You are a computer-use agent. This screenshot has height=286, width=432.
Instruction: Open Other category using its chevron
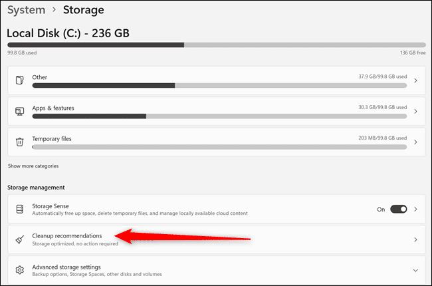click(x=415, y=80)
